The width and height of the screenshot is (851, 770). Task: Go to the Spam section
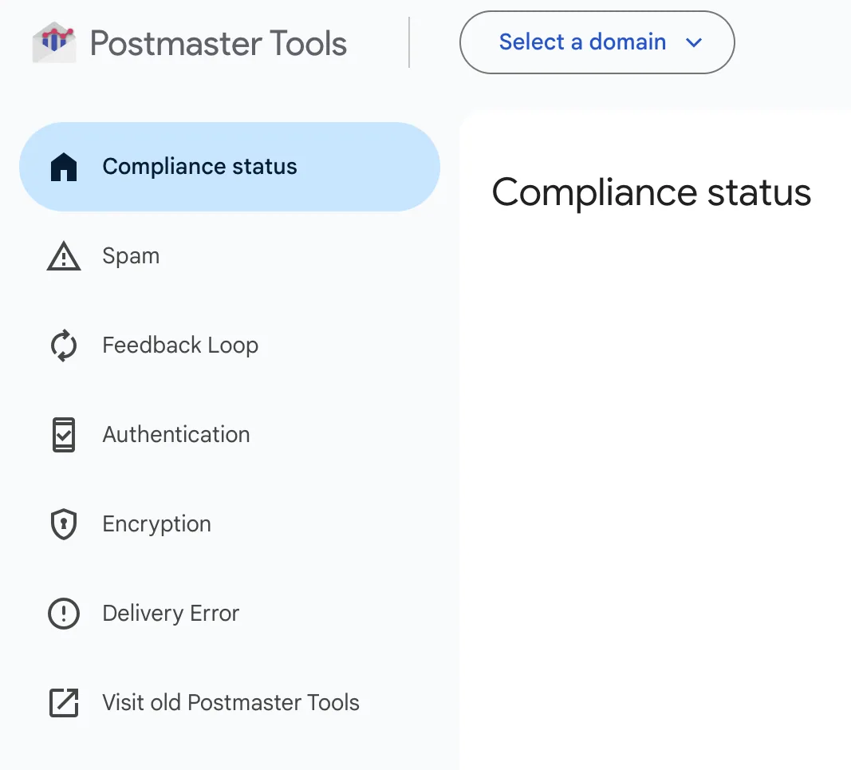[x=230, y=256]
